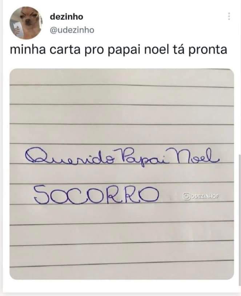
Task: Click the word 'noel' in tweet text
Action: point(156,50)
